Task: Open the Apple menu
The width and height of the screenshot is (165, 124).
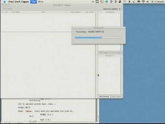Action: [5, 2]
